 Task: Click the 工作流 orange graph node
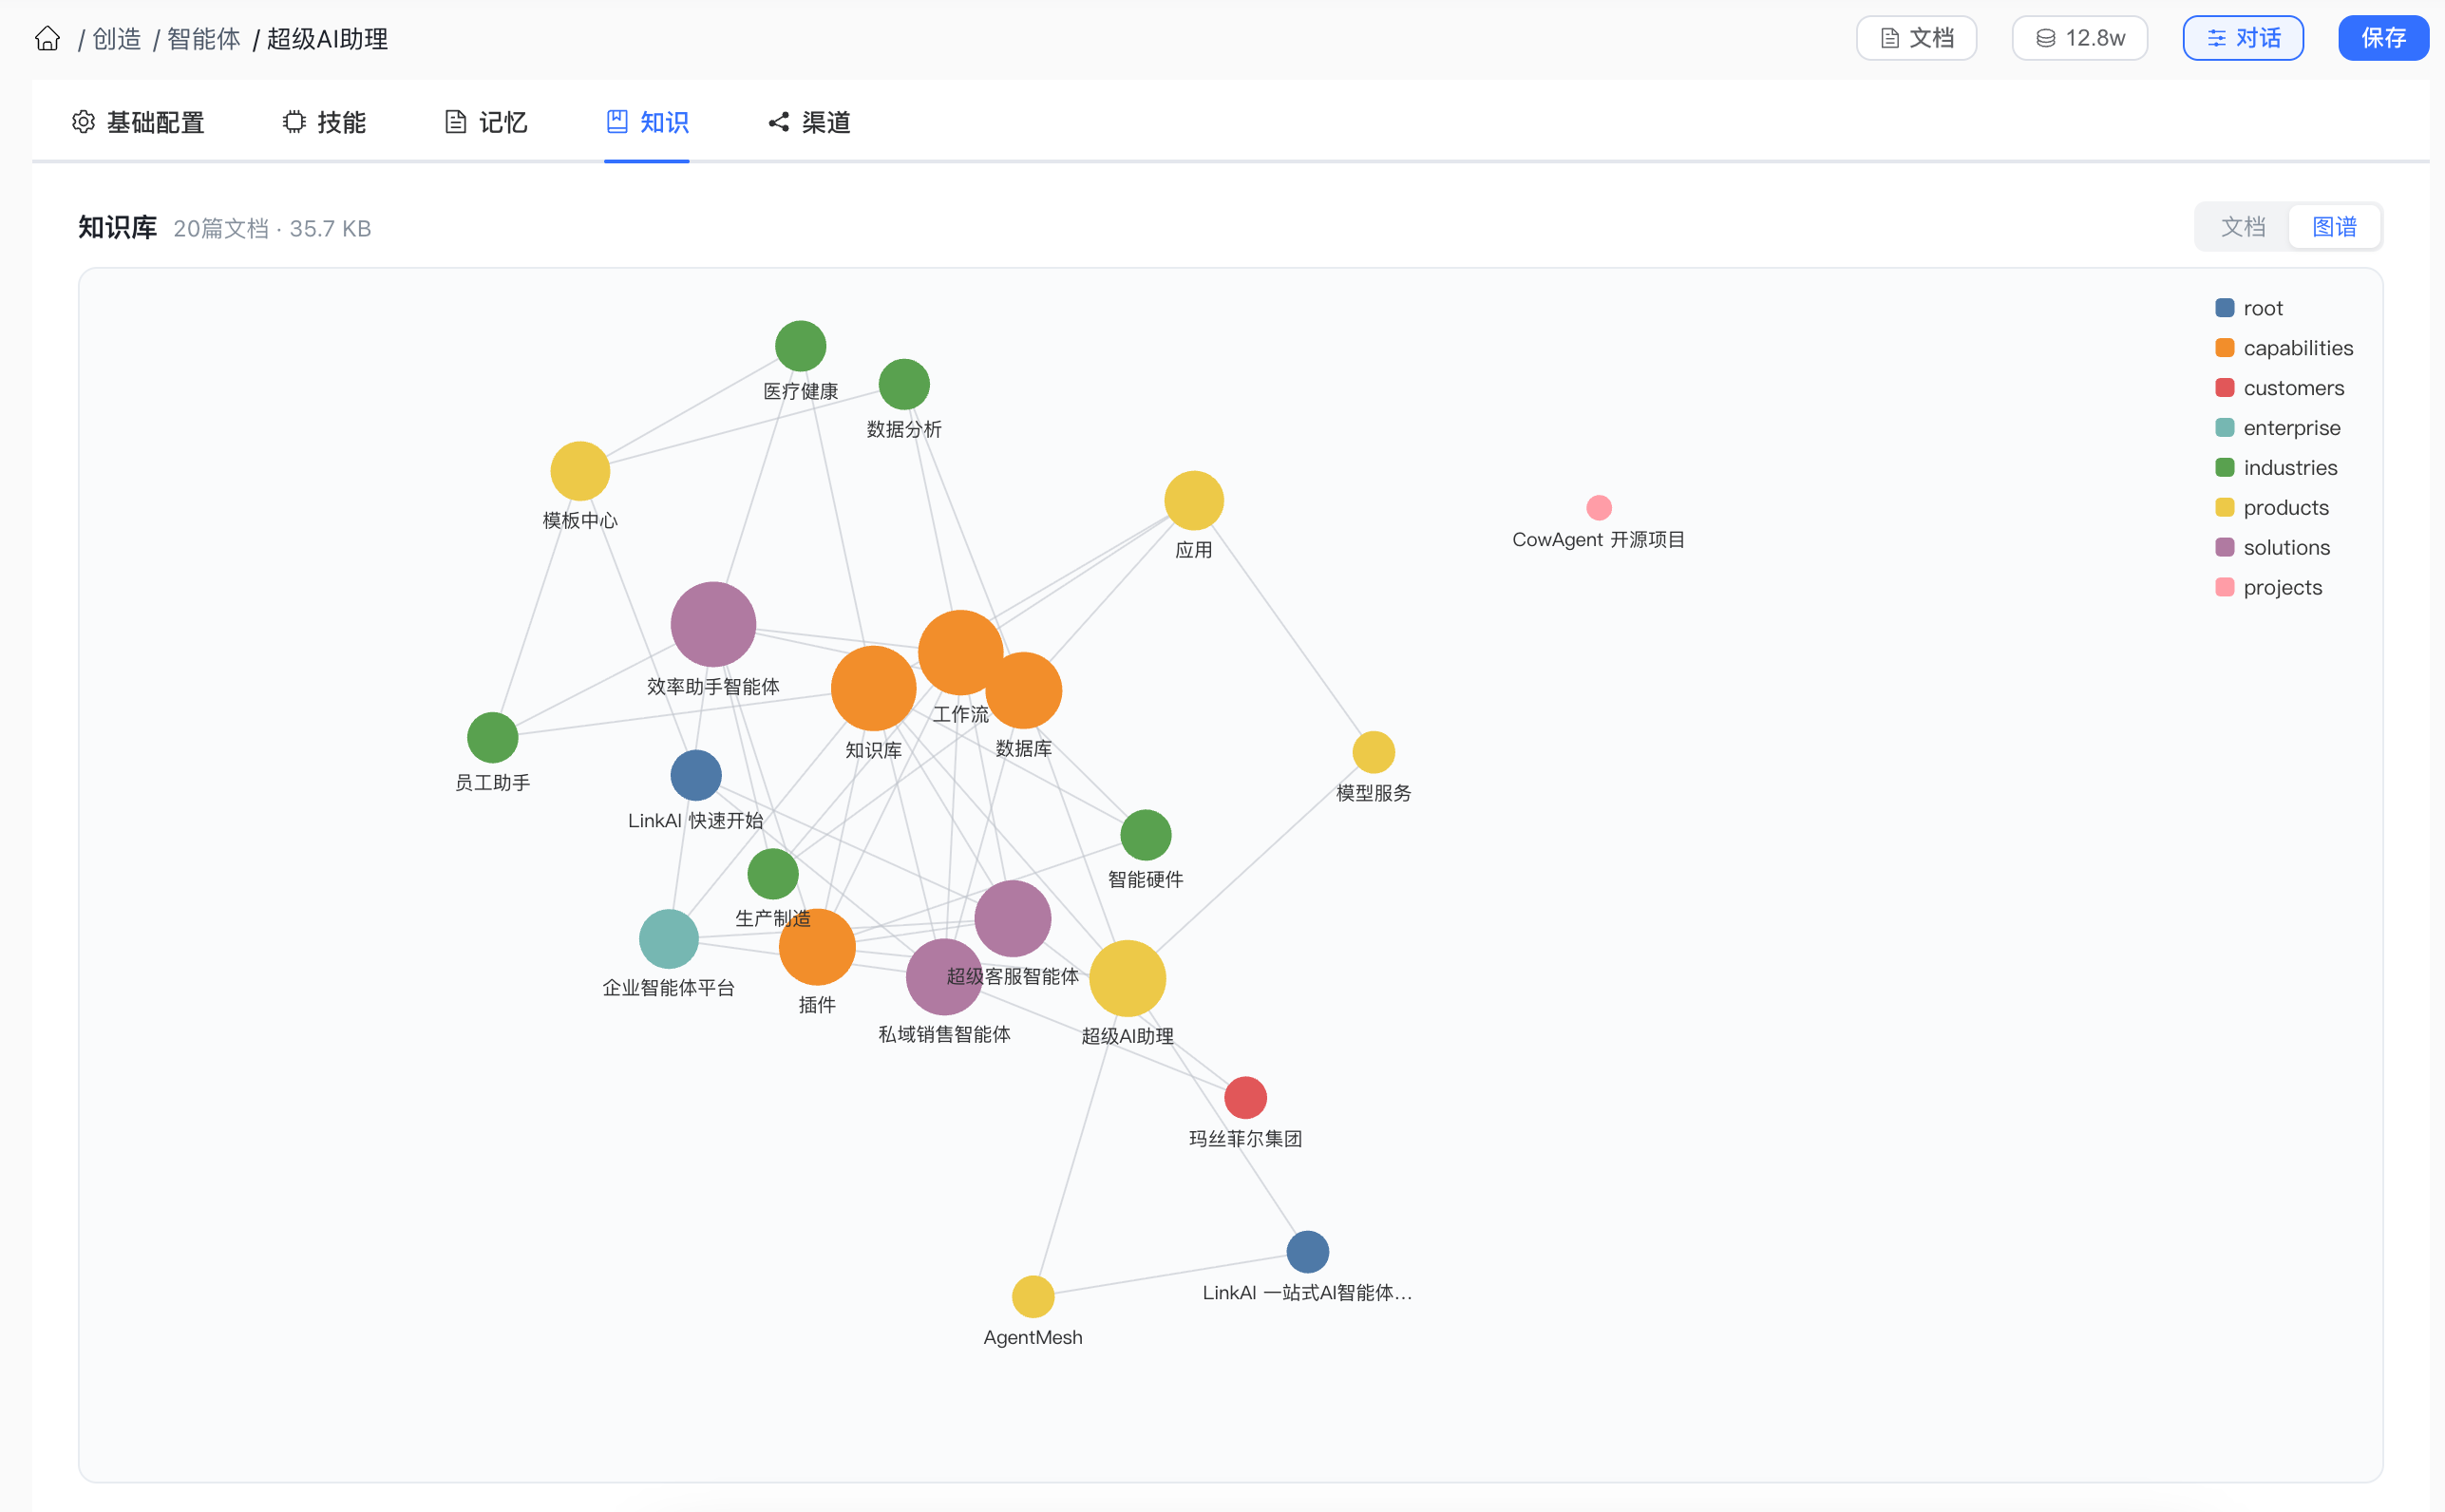959,651
